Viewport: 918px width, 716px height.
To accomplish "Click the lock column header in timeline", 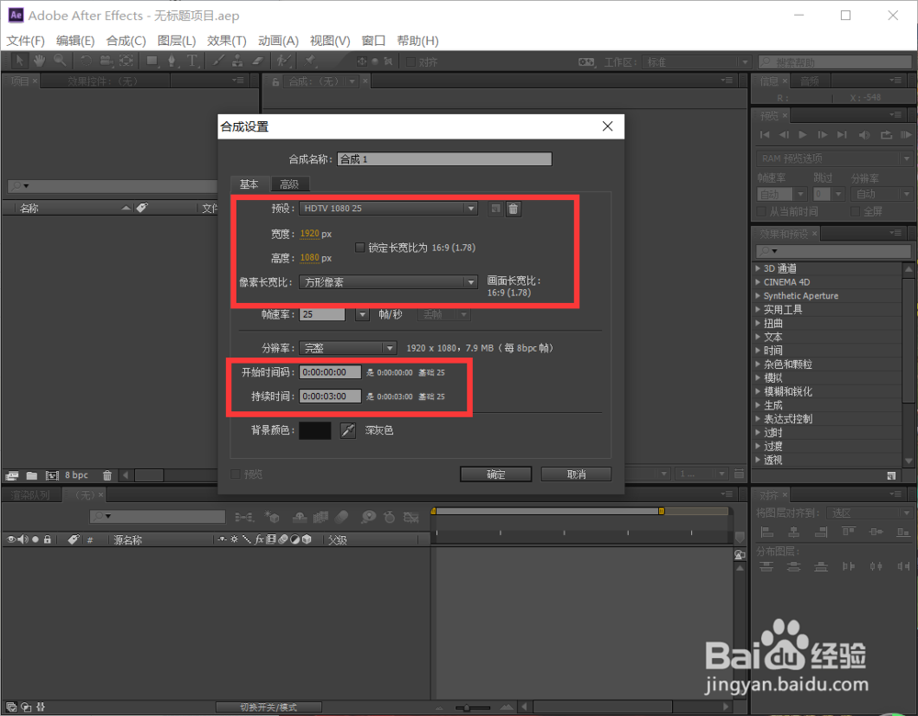I will tap(48, 539).
